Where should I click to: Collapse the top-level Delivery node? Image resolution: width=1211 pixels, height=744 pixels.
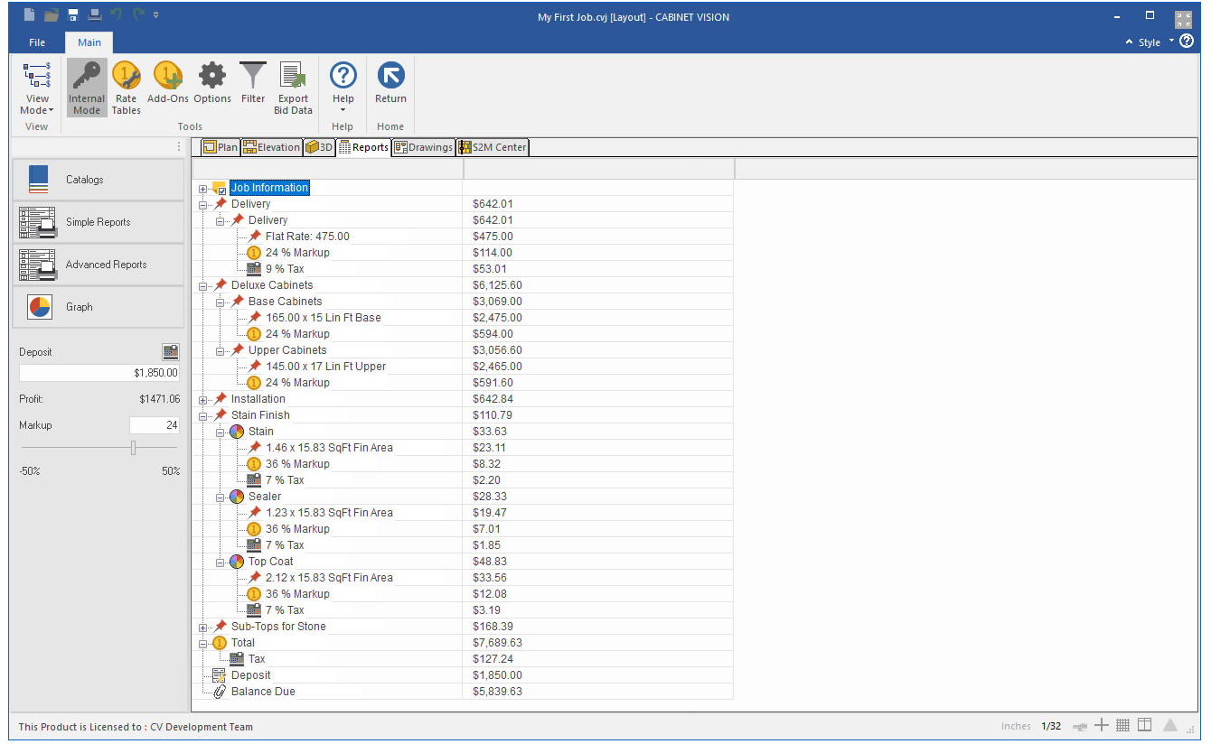pos(203,205)
